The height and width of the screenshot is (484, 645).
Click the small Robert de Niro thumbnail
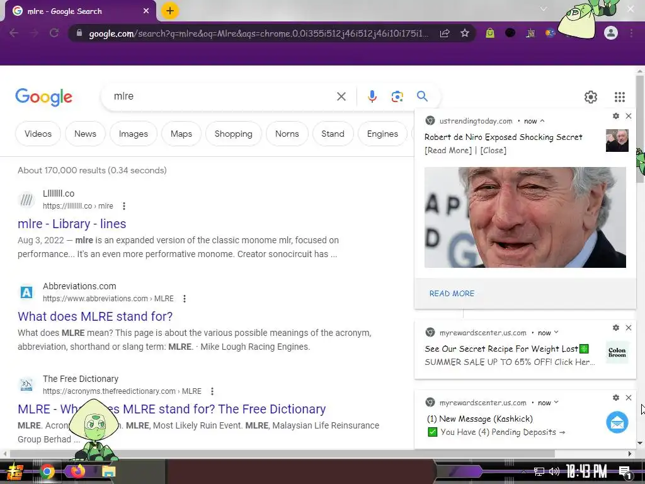[x=617, y=141]
